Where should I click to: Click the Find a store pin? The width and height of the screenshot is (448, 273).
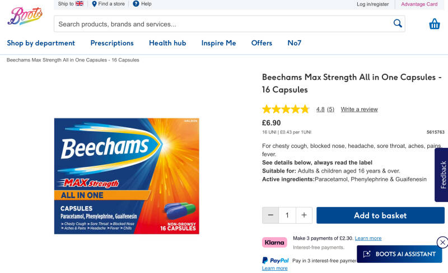coord(95,4)
